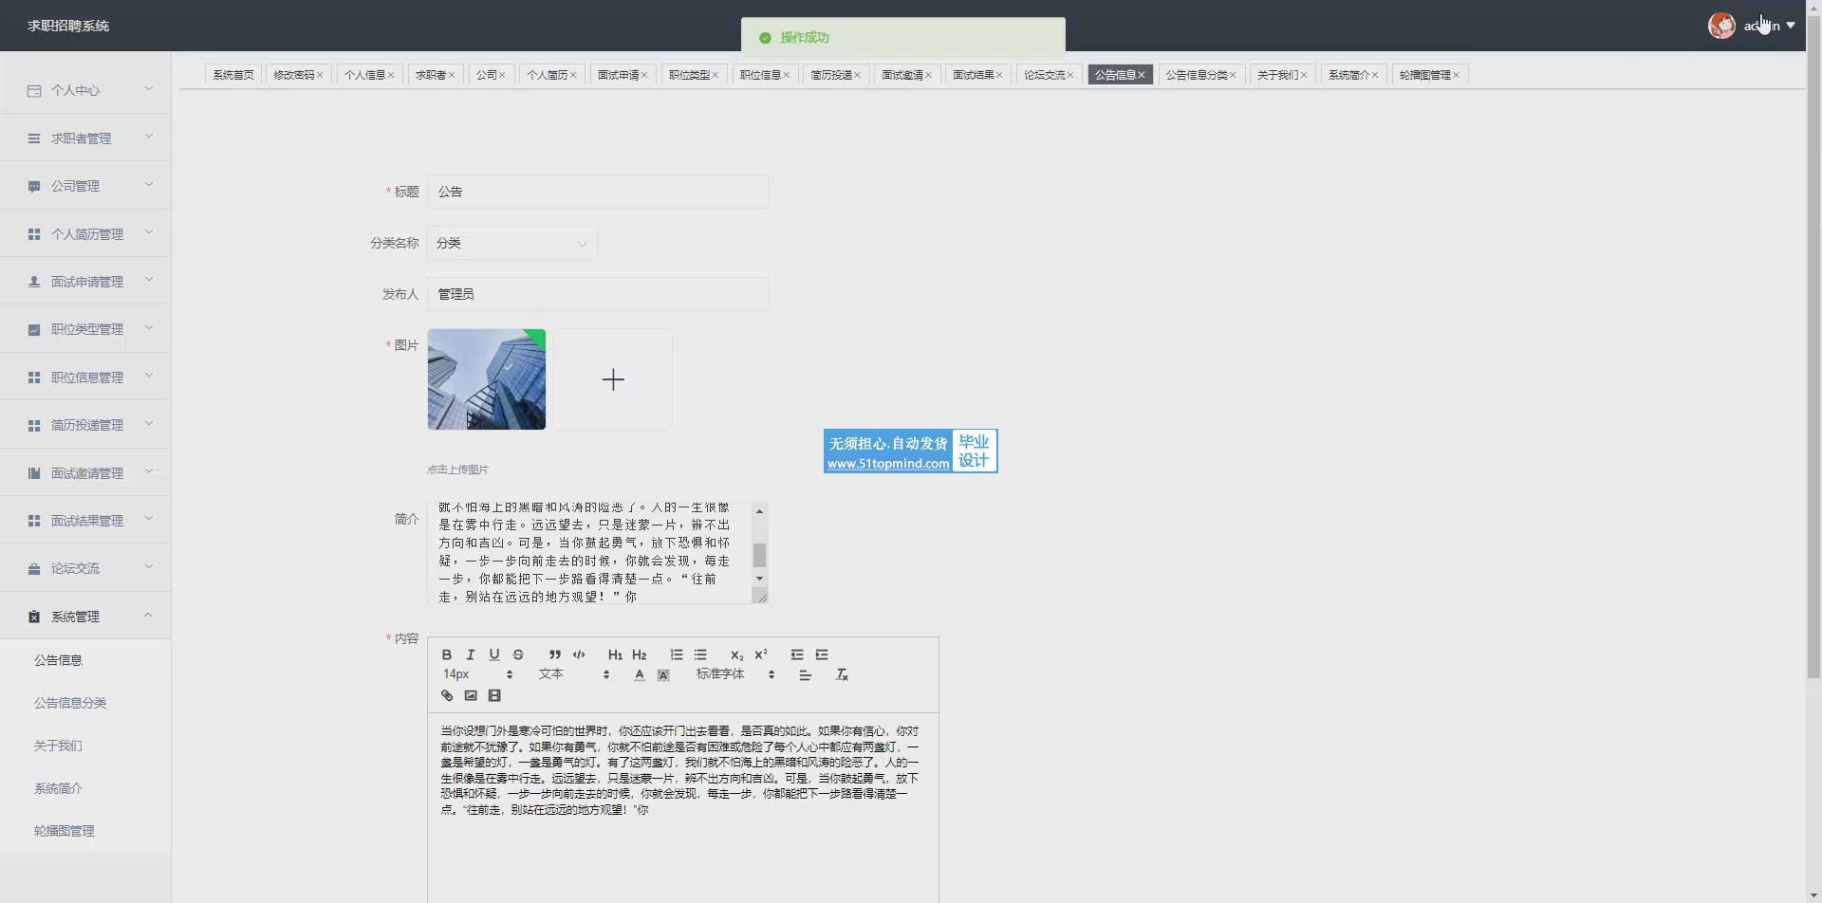This screenshot has width=1822, height=903.
Task: Insert blockquote in content editor
Action: tap(555, 654)
